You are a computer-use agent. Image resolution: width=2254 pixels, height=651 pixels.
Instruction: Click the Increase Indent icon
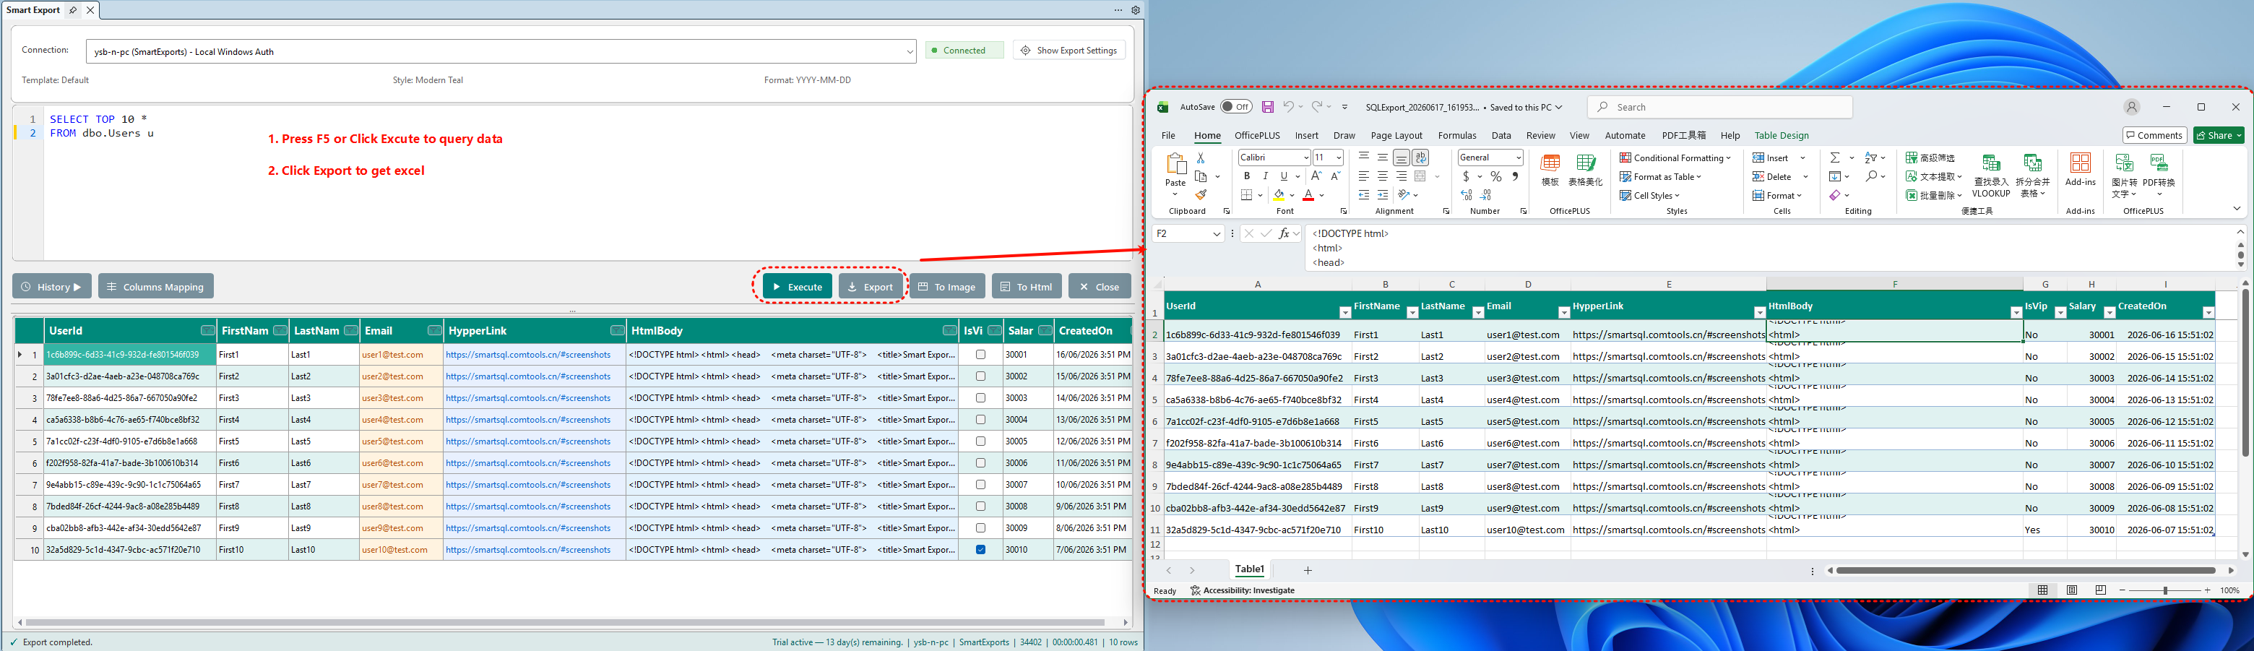(1383, 195)
